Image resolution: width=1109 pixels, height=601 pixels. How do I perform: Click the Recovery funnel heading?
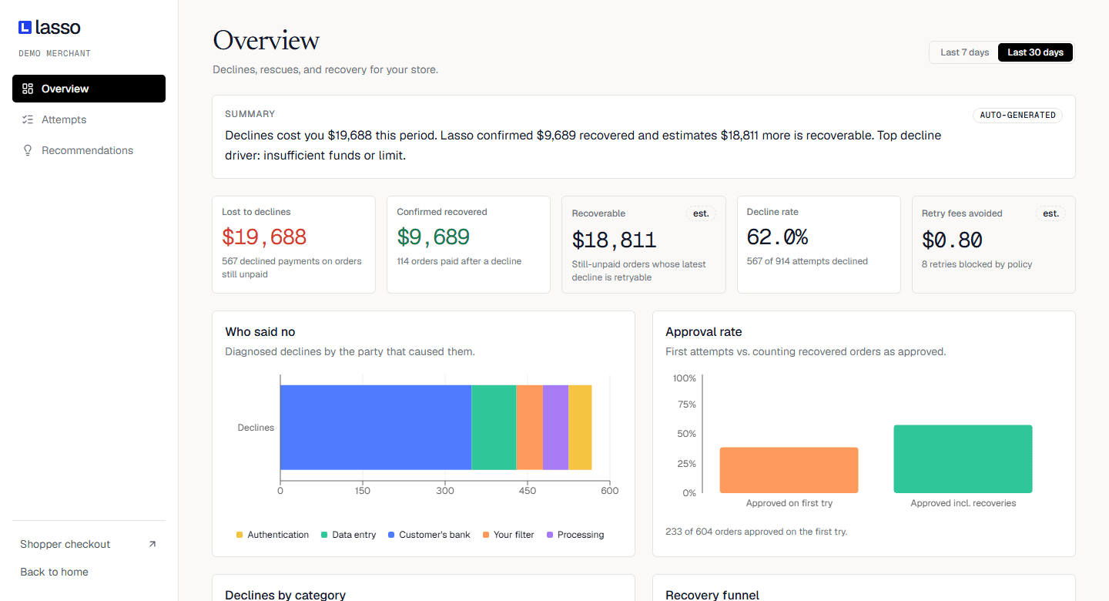[712, 595]
